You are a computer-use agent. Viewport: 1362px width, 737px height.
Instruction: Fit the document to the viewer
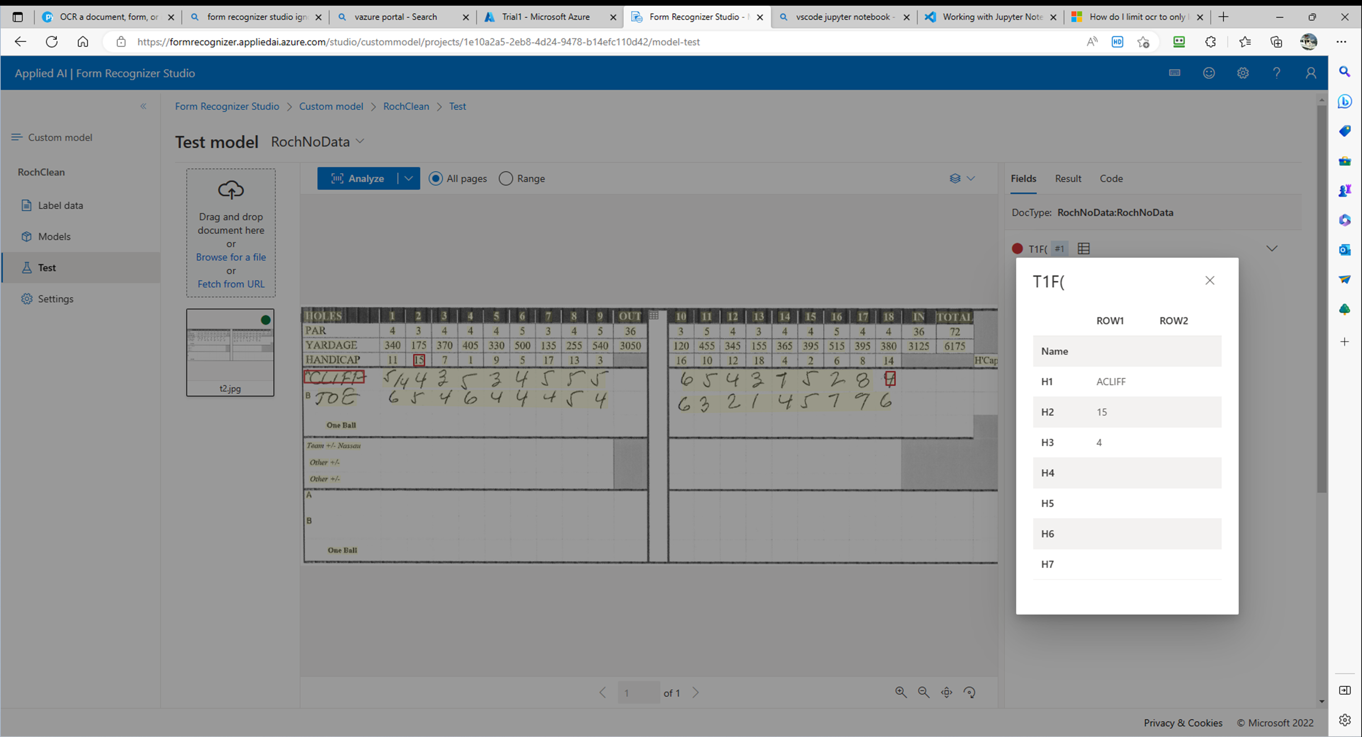pyautogui.click(x=947, y=692)
